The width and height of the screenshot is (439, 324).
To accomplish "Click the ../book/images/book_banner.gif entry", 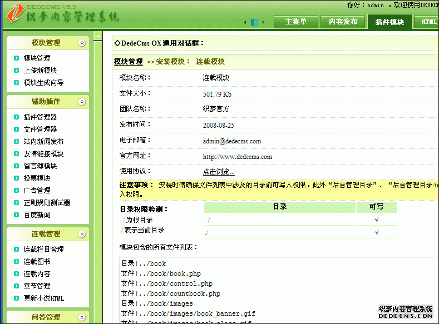I will click(188, 314).
